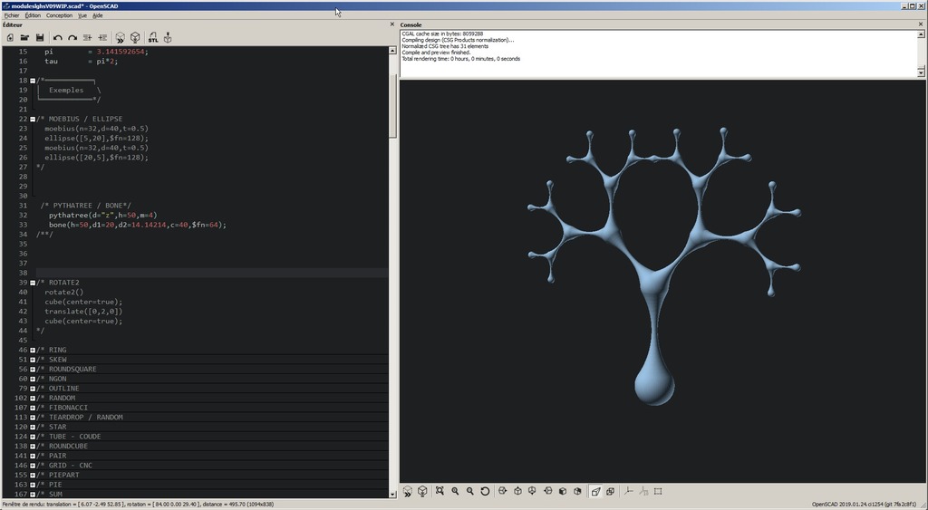This screenshot has height=510, width=928.
Task: Indent the selected code with the toolbar icon
Action: coord(102,37)
